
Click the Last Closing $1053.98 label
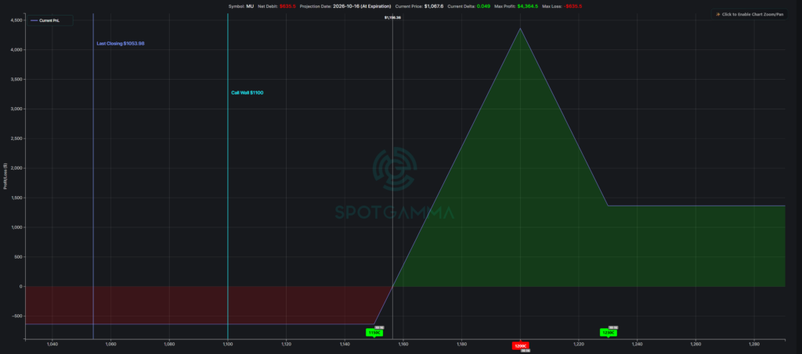tap(121, 44)
